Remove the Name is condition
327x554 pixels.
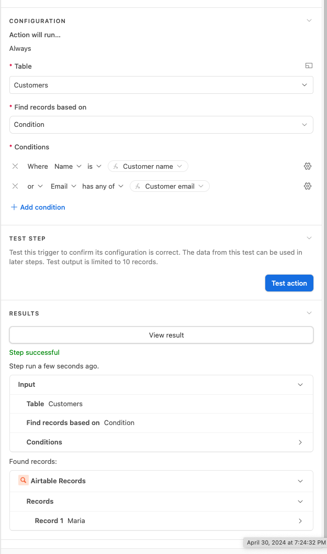tap(15, 166)
